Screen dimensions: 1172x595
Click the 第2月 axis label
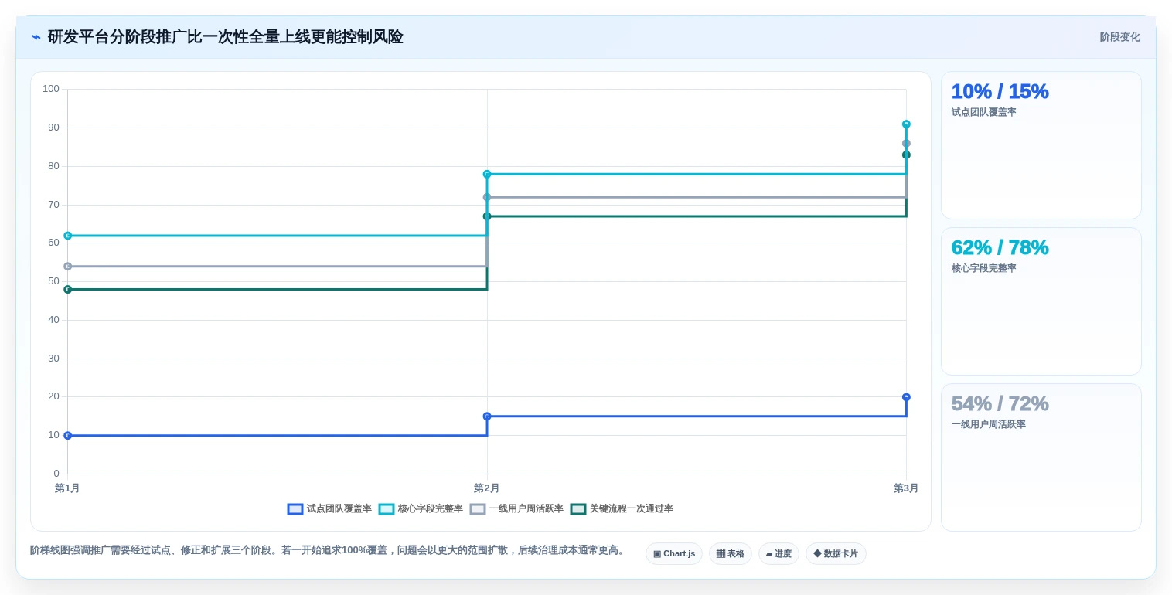click(487, 488)
